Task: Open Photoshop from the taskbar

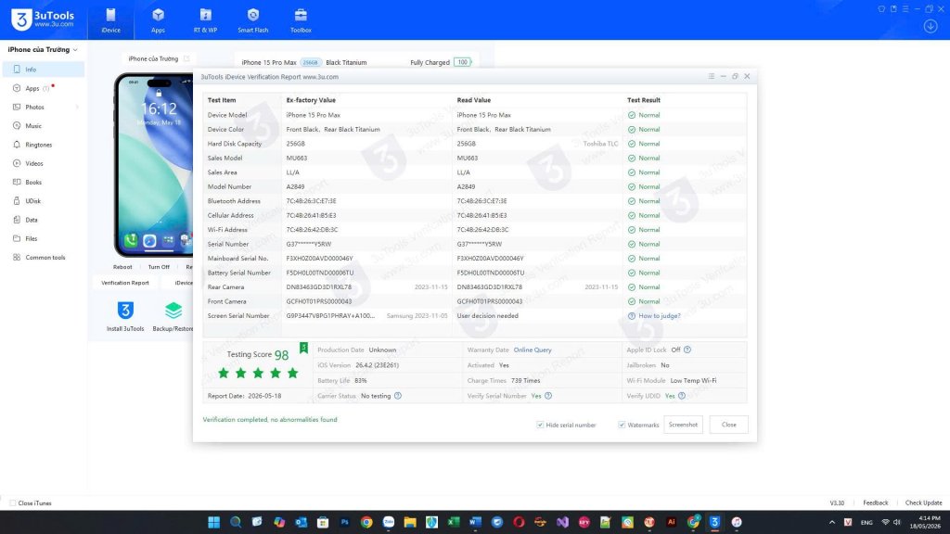Action: click(345, 522)
